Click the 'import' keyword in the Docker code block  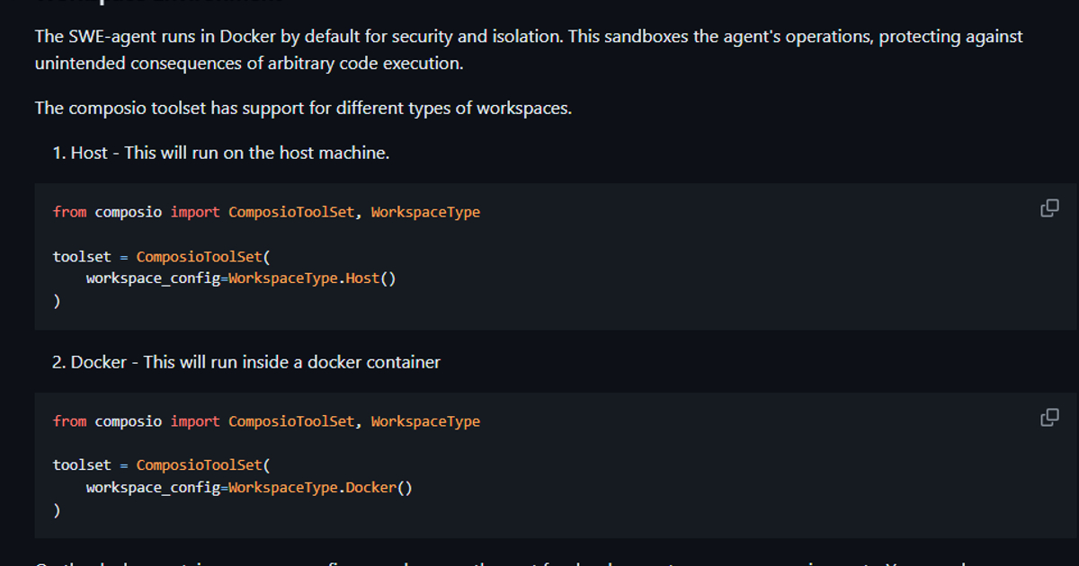[195, 421]
